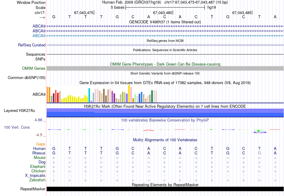The height and width of the screenshot is (196, 284).
Task: Click the GENCODE V49lift37 track title
Action: [x=165, y=22]
